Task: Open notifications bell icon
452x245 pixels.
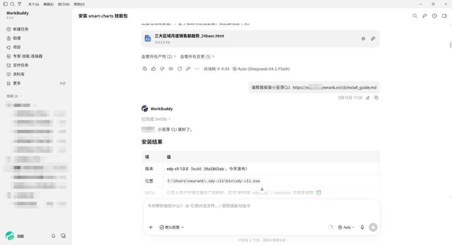Action: pyautogui.click(x=53, y=236)
